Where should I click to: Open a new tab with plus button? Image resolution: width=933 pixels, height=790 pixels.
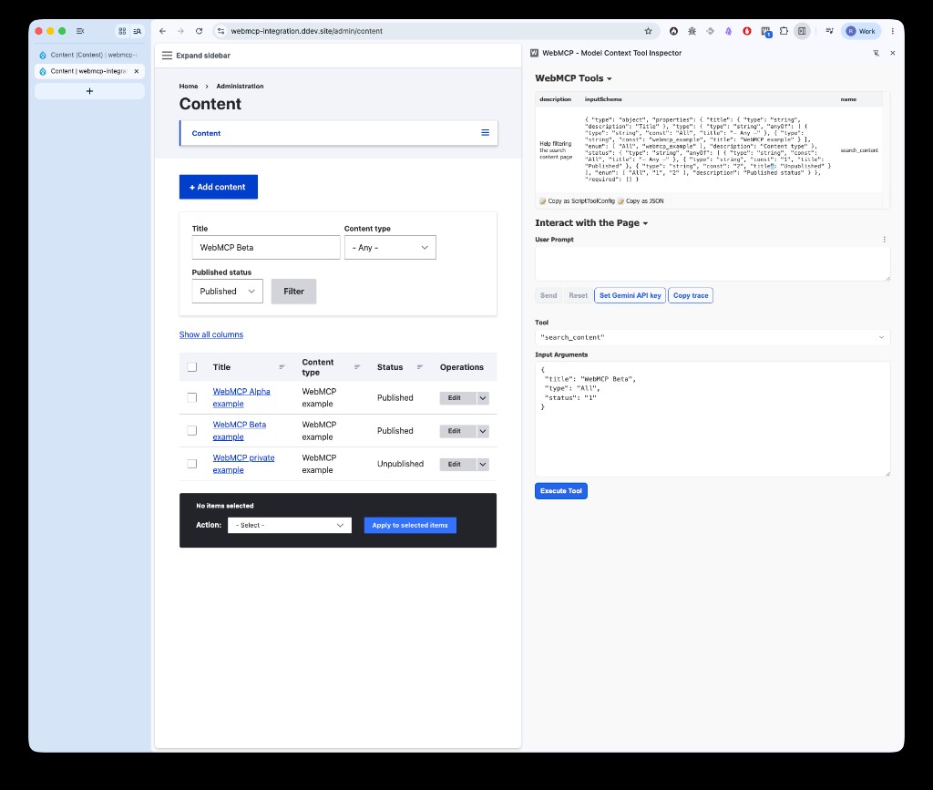click(x=89, y=91)
